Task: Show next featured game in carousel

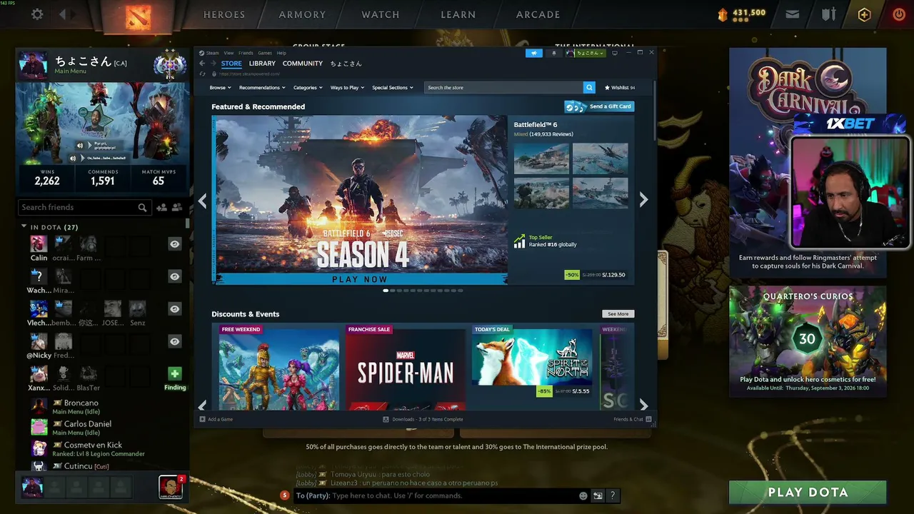Action: [x=643, y=201]
